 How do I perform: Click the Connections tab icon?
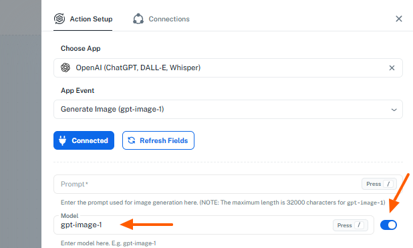pos(138,19)
